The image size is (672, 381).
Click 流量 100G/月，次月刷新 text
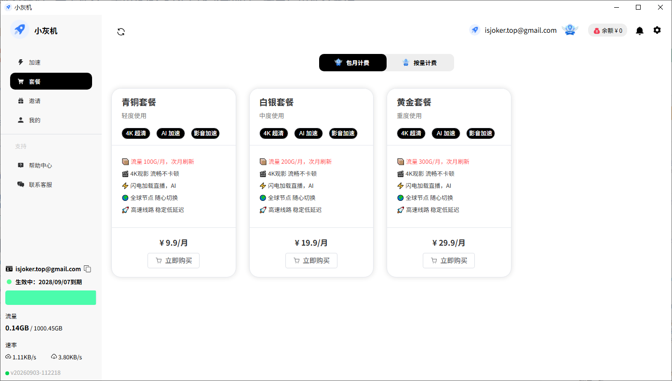162,162
